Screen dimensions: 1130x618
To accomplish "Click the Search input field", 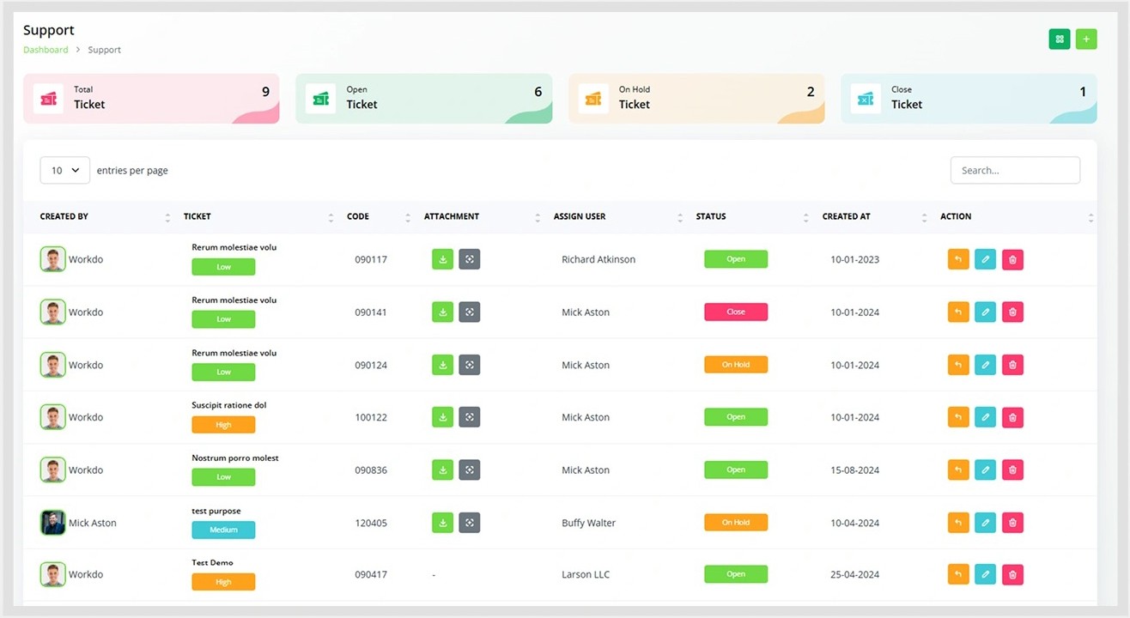I will (x=1015, y=170).
